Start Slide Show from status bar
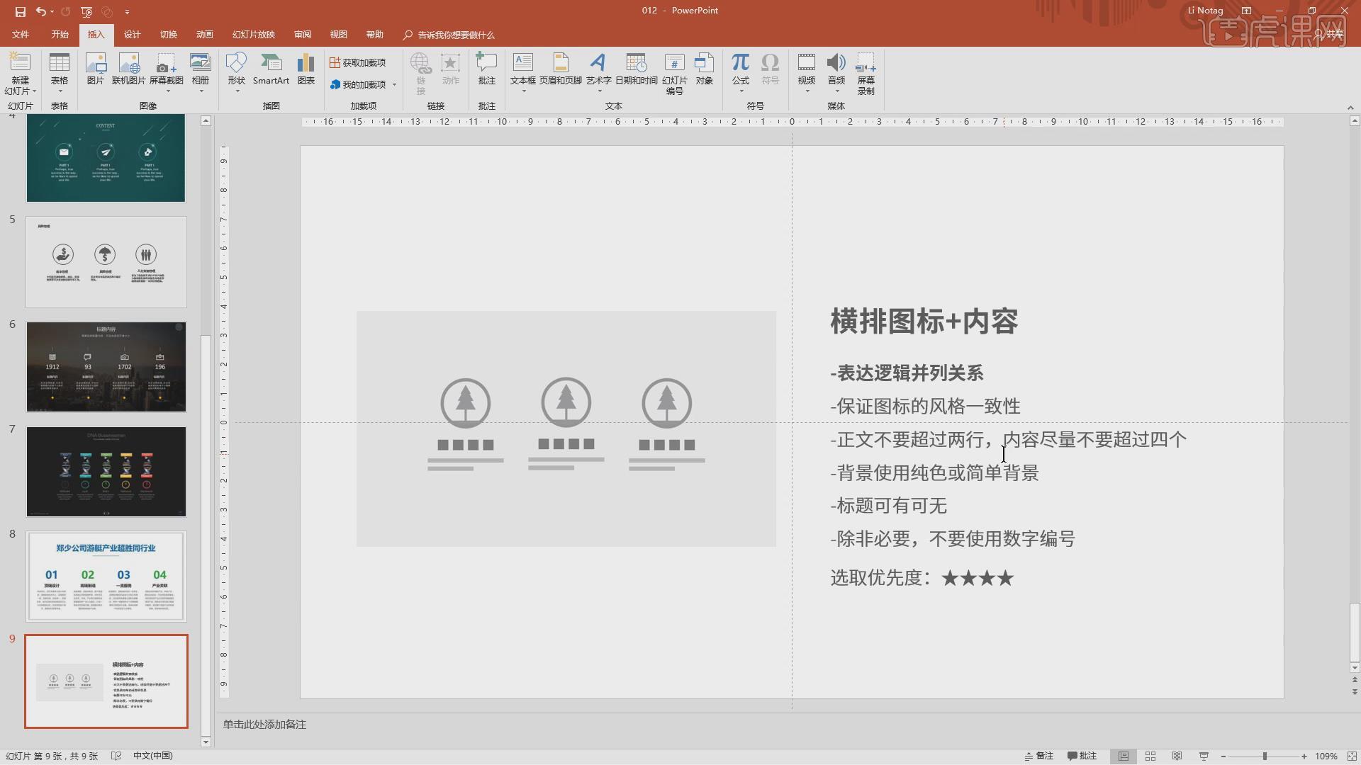Viewport: 1361px width, 765px height. tap(1204, 756)
